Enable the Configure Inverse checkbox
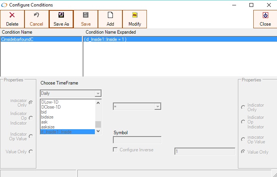Image resolution: width=277 pixels, height=177 pixels. (115, 150)
